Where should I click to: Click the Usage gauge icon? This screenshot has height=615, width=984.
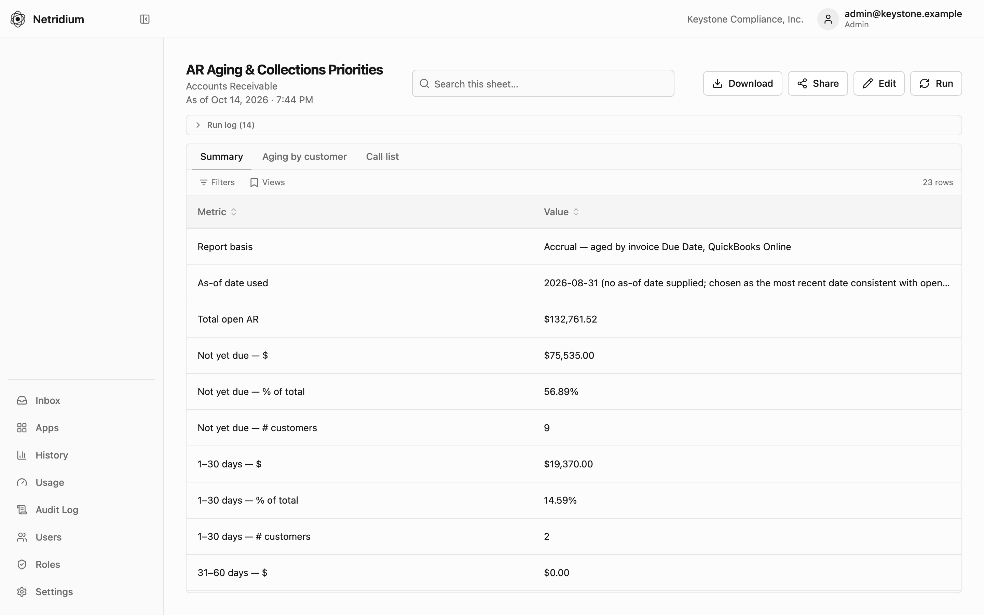[x=22, y=482]
